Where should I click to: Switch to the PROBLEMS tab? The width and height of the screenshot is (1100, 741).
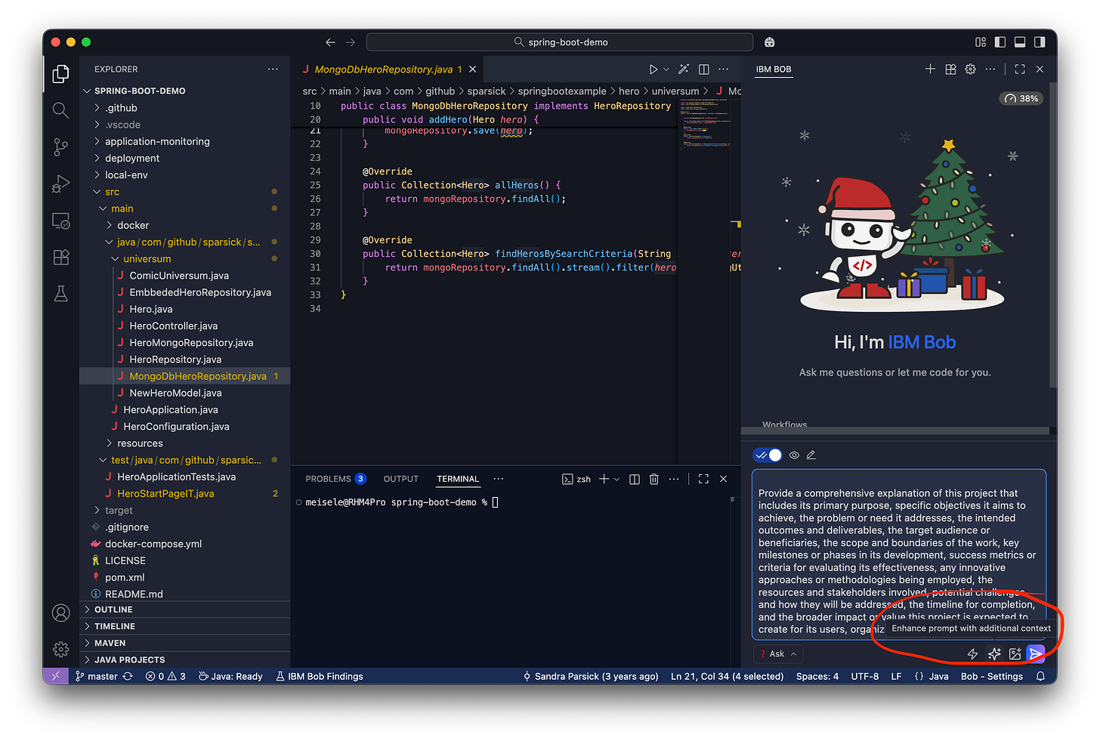(328, 478)
